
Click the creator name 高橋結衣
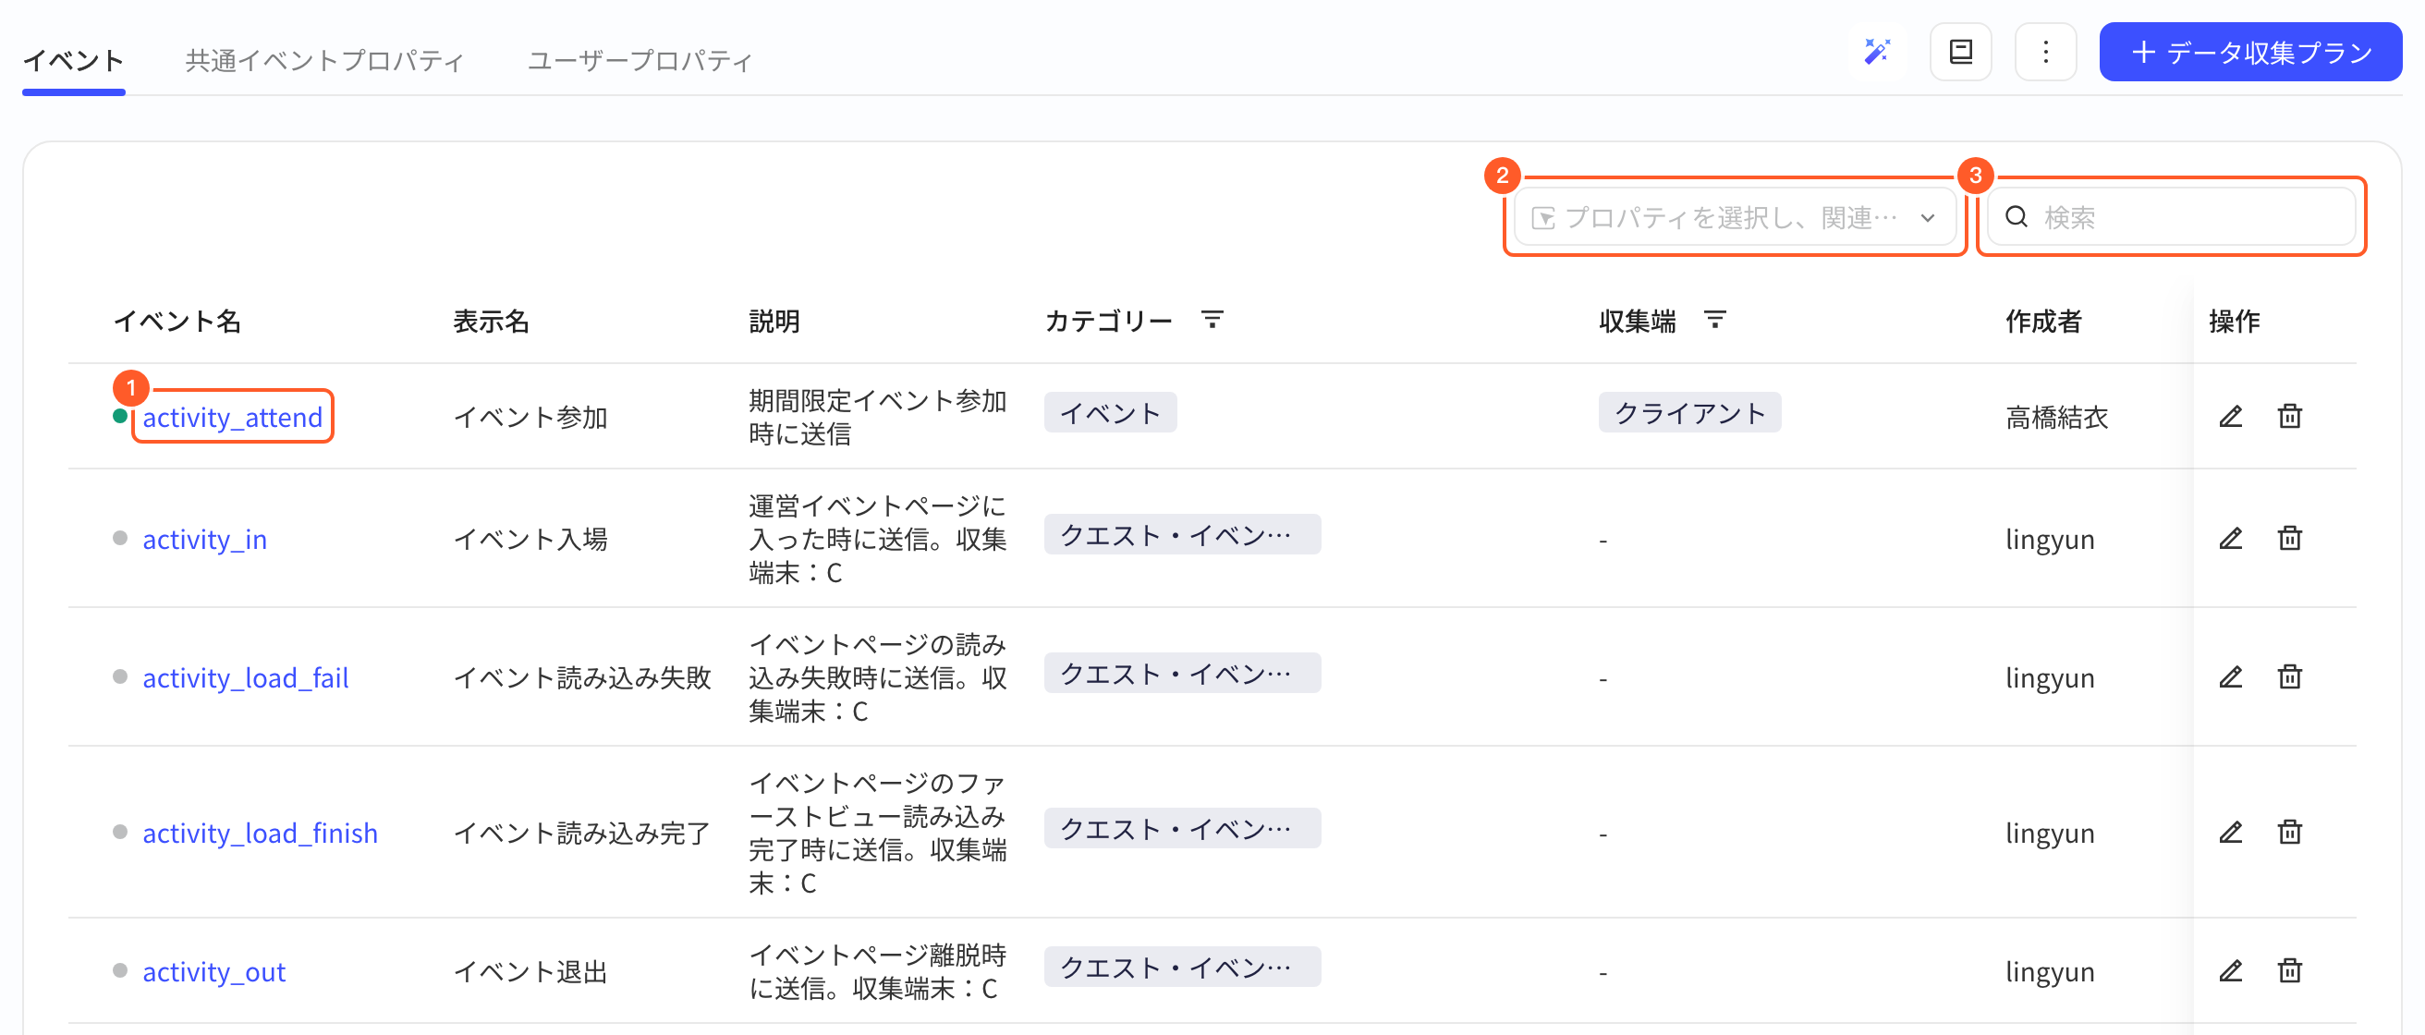(x=2056, y=417)
